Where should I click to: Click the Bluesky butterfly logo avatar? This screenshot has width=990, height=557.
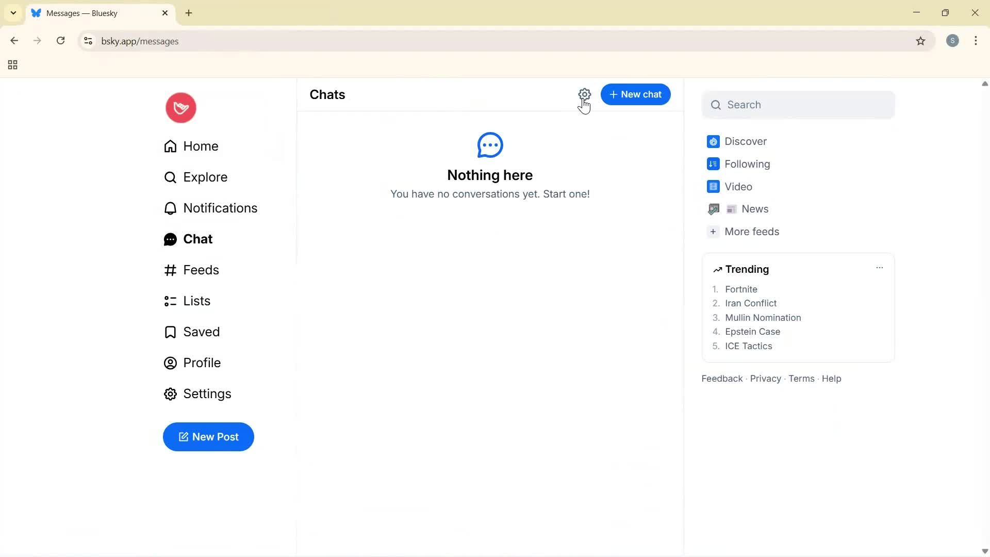tap(180, 108)
